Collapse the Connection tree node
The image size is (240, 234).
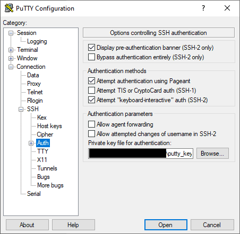11,67
